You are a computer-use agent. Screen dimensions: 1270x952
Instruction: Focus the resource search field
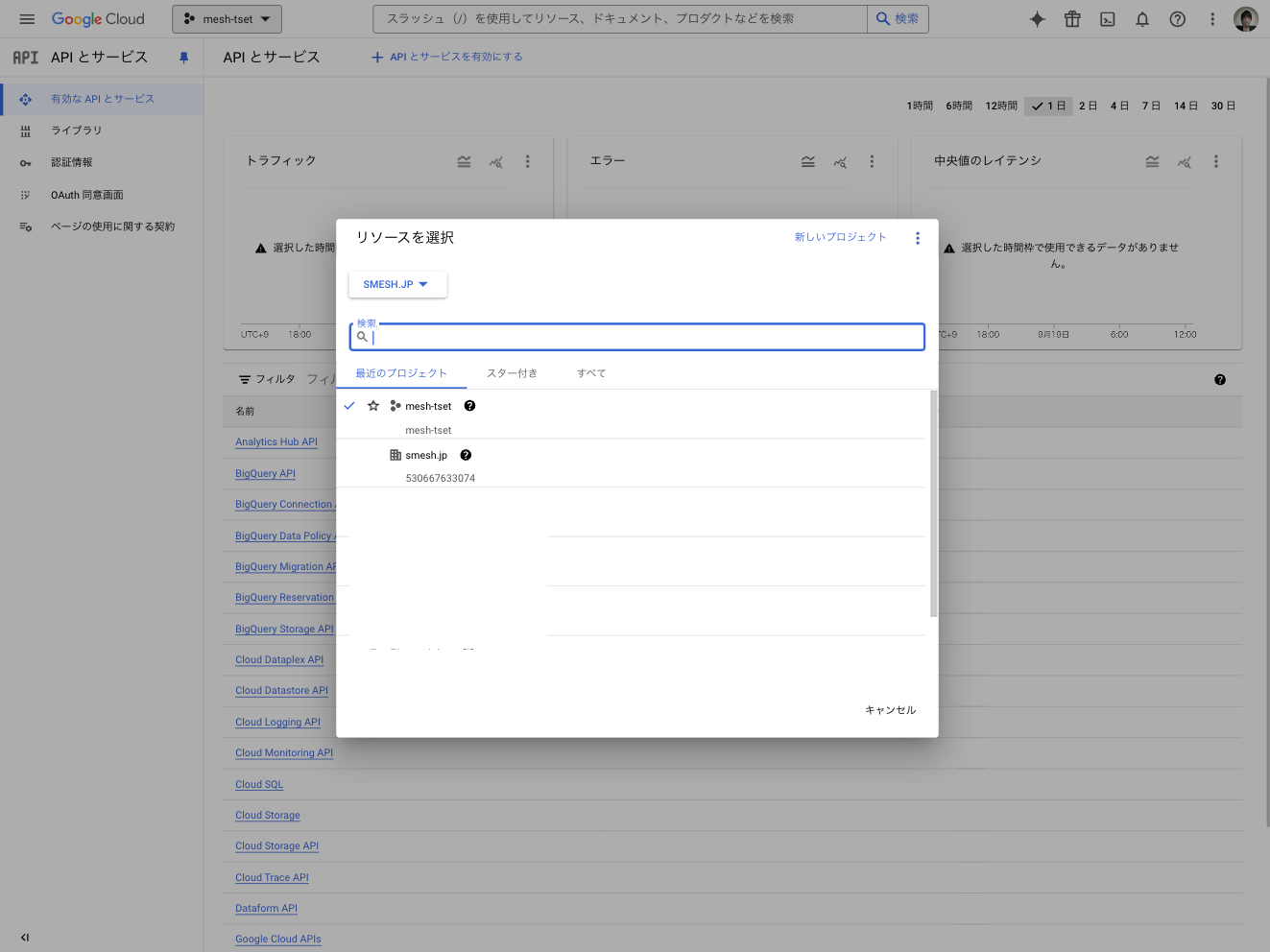(x=637, y=337)
